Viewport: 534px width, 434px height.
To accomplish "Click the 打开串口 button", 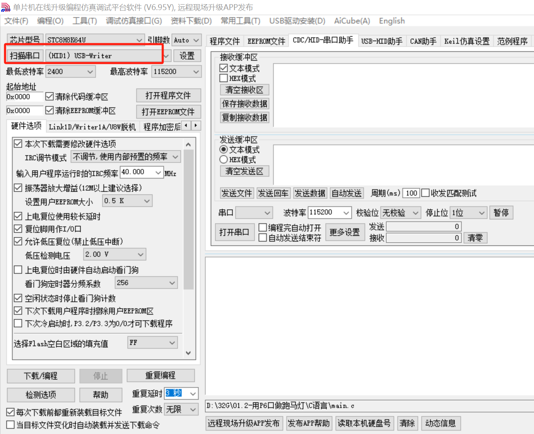I will click(234, 232).
